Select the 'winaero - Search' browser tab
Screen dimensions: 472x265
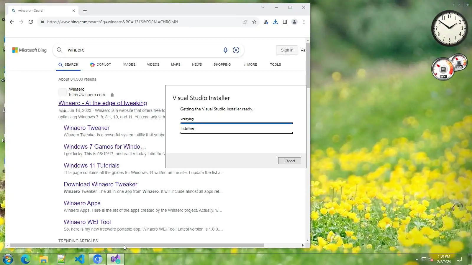point(43,11)
